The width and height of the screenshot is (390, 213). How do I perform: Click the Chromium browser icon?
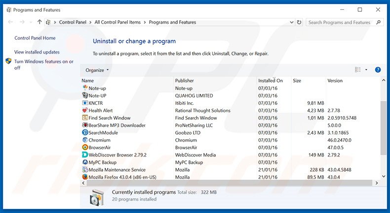85,140
